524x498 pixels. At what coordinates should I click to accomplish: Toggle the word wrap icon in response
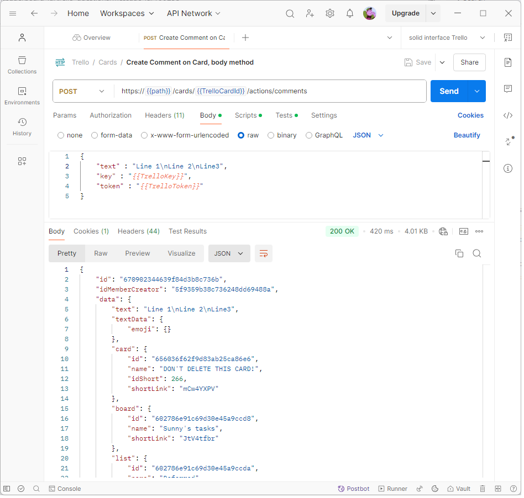pos(264,253)
